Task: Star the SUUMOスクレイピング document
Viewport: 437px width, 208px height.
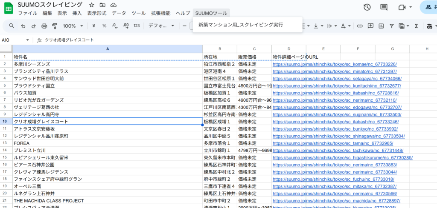Action: coord(91,5)
